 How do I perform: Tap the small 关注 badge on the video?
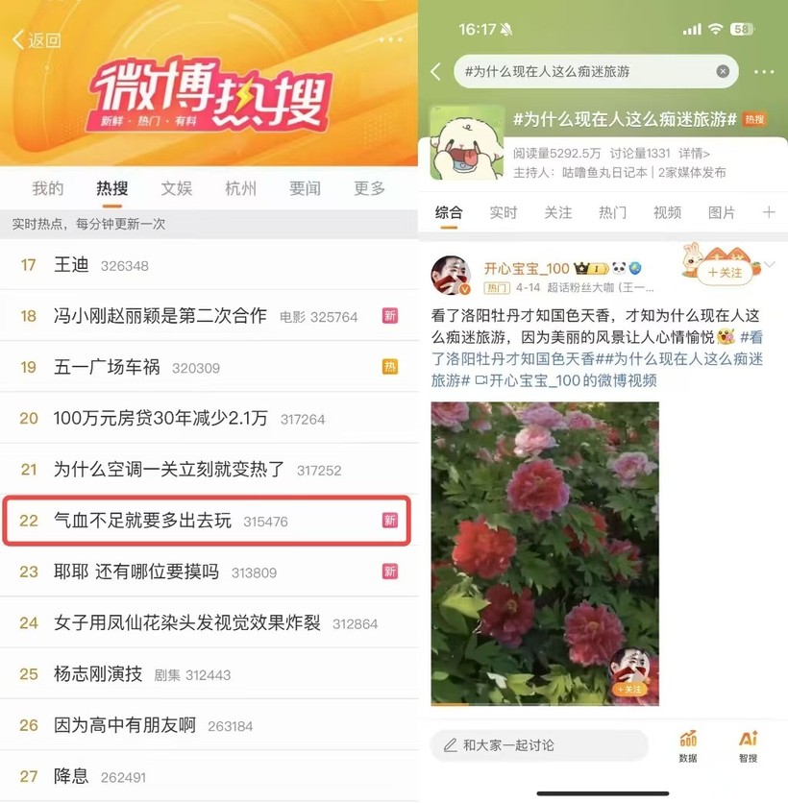click(629, 690)
